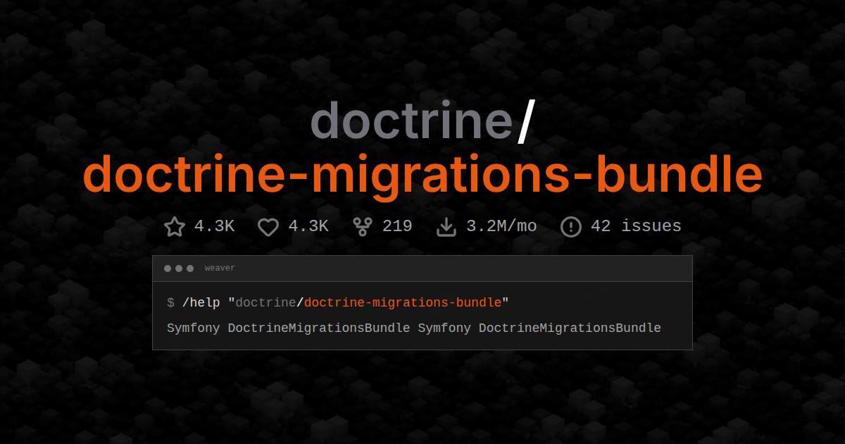
Task: Click the Symfony DoctrineMigrationsBundle output text
Action: click(413, 328)
